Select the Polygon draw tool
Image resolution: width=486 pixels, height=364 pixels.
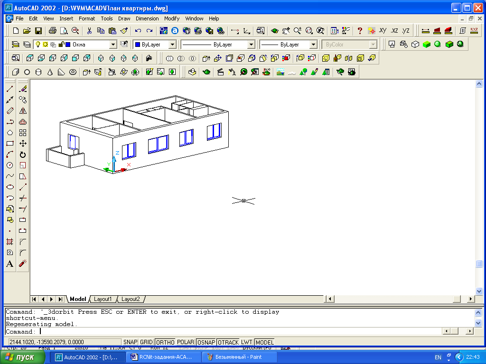tap(9, 133)
